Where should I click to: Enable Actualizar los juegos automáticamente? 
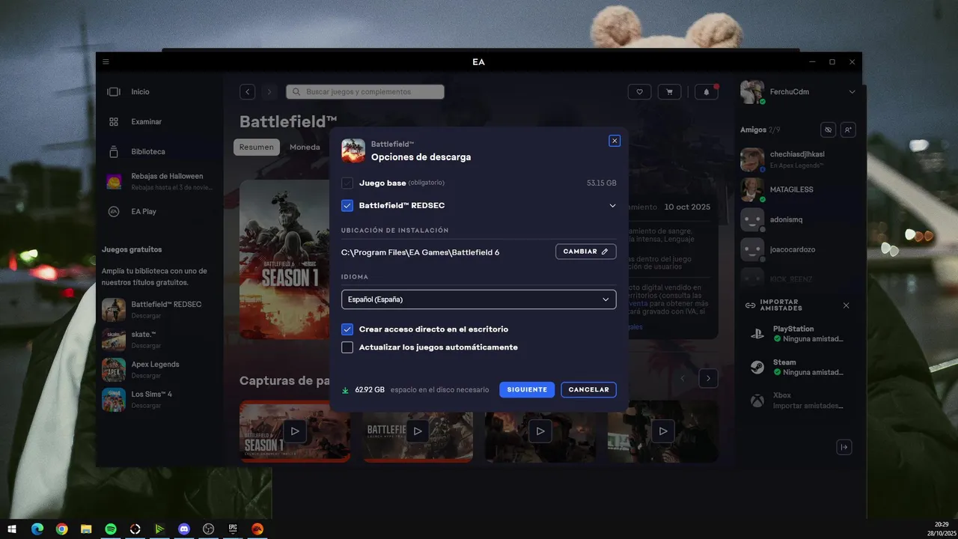[347, 347]
